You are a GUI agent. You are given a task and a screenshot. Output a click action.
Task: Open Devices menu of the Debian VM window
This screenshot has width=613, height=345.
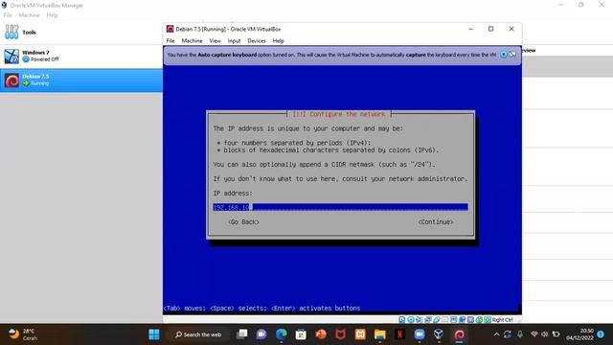coord(257,40)
